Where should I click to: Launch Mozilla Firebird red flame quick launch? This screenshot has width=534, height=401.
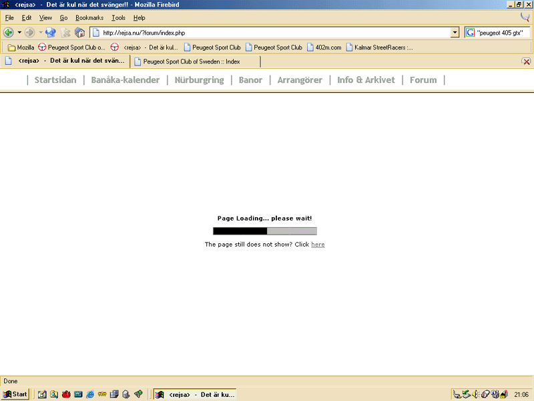tap(66, 394)
